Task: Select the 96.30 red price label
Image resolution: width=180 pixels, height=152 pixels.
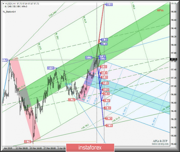Action: [109, 119]
